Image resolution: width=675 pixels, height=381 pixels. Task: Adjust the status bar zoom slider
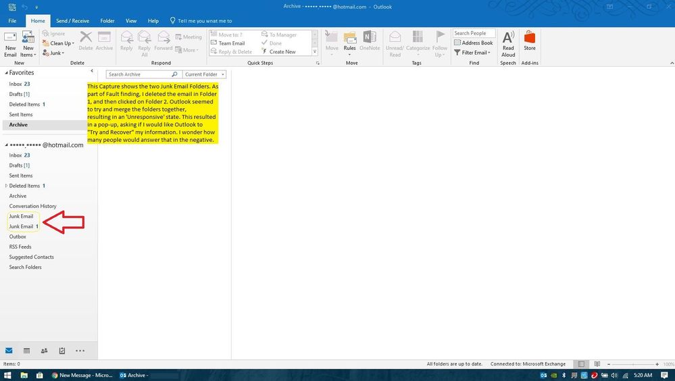(633, 364)
